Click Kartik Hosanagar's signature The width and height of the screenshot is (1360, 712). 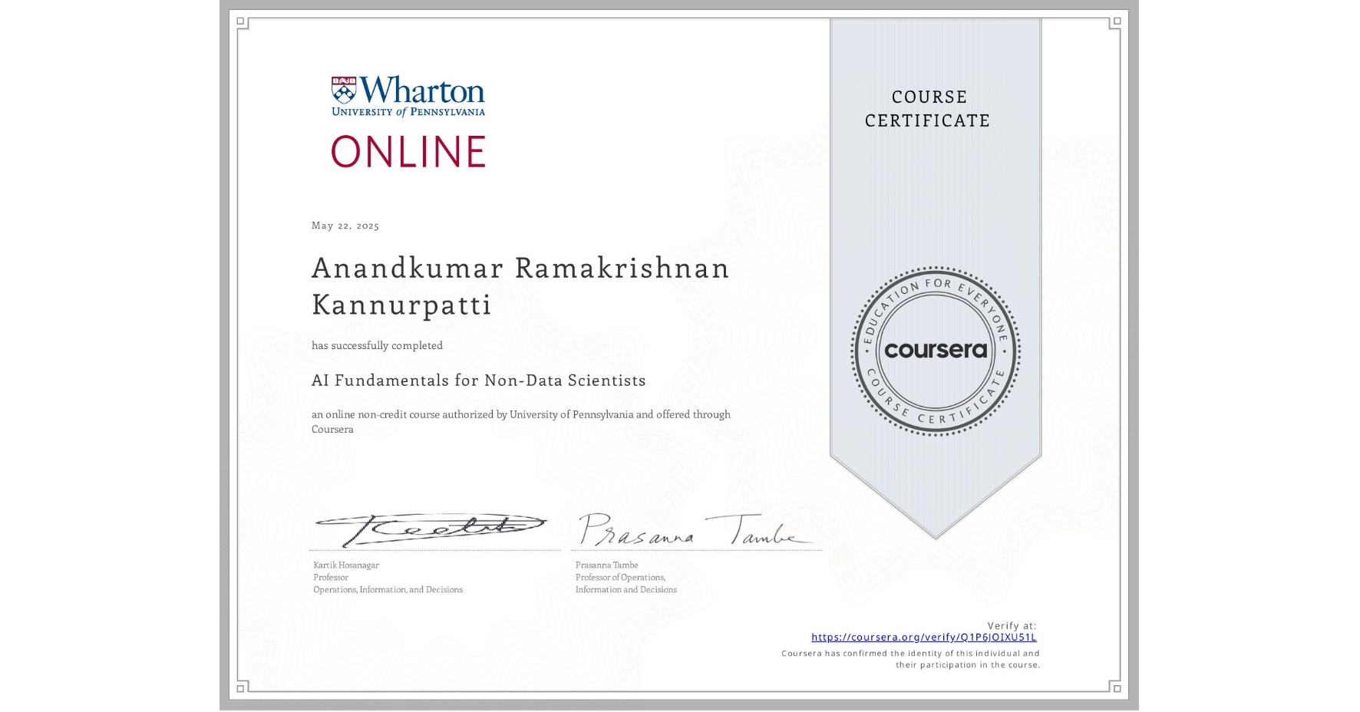click(x=431, y=529)
